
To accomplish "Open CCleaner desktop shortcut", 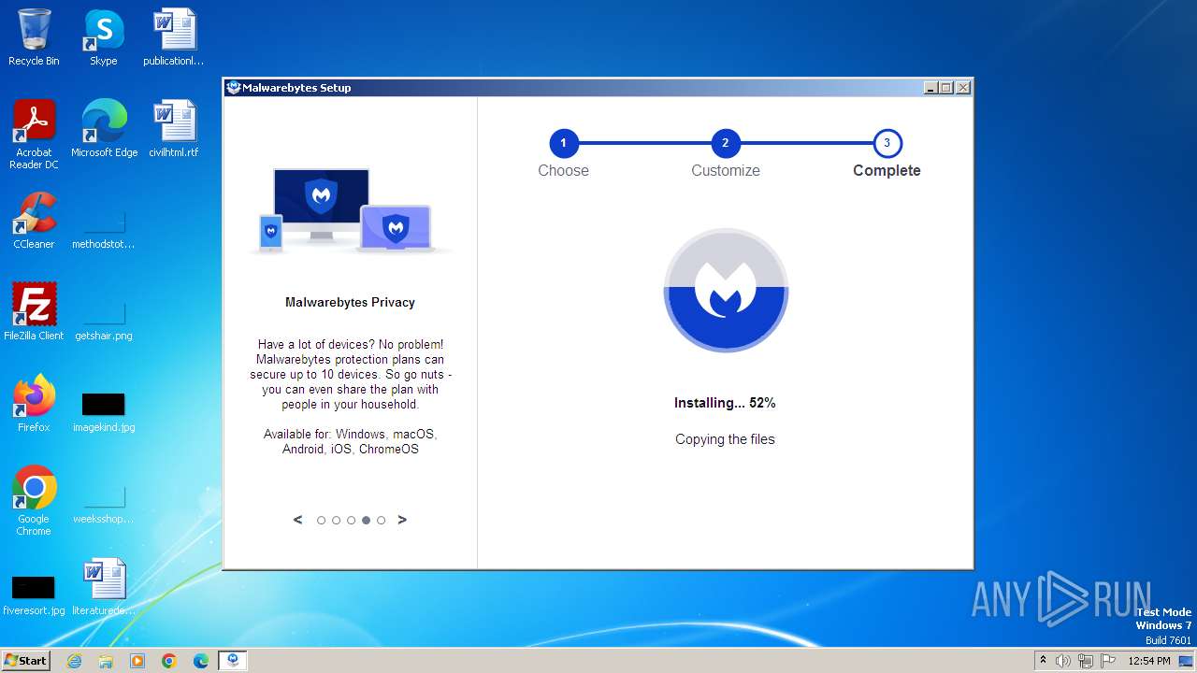I will pyautogui.click(x=34, y=221).
